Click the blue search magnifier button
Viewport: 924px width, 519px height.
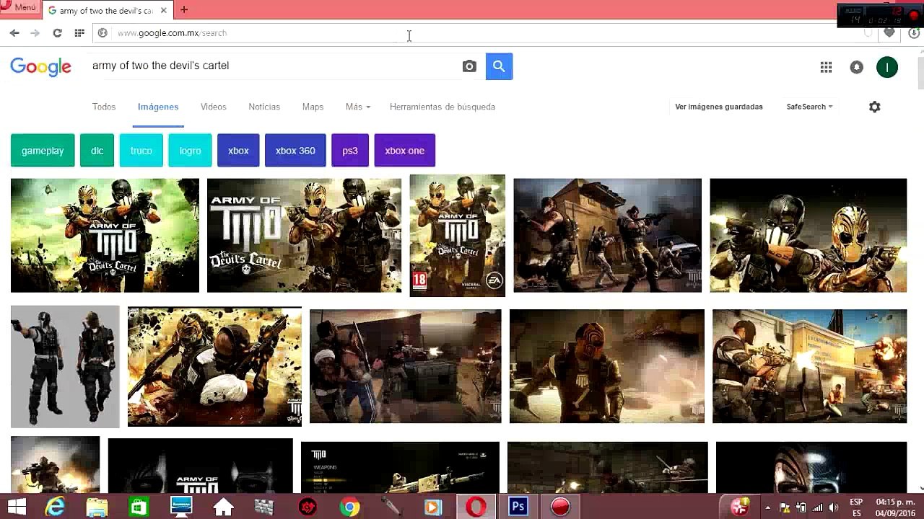[x=499, y=66]
